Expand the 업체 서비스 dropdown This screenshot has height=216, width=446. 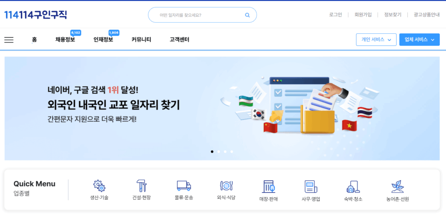pos(419,39)
